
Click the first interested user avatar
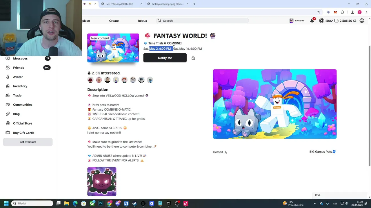coord(90,80)
